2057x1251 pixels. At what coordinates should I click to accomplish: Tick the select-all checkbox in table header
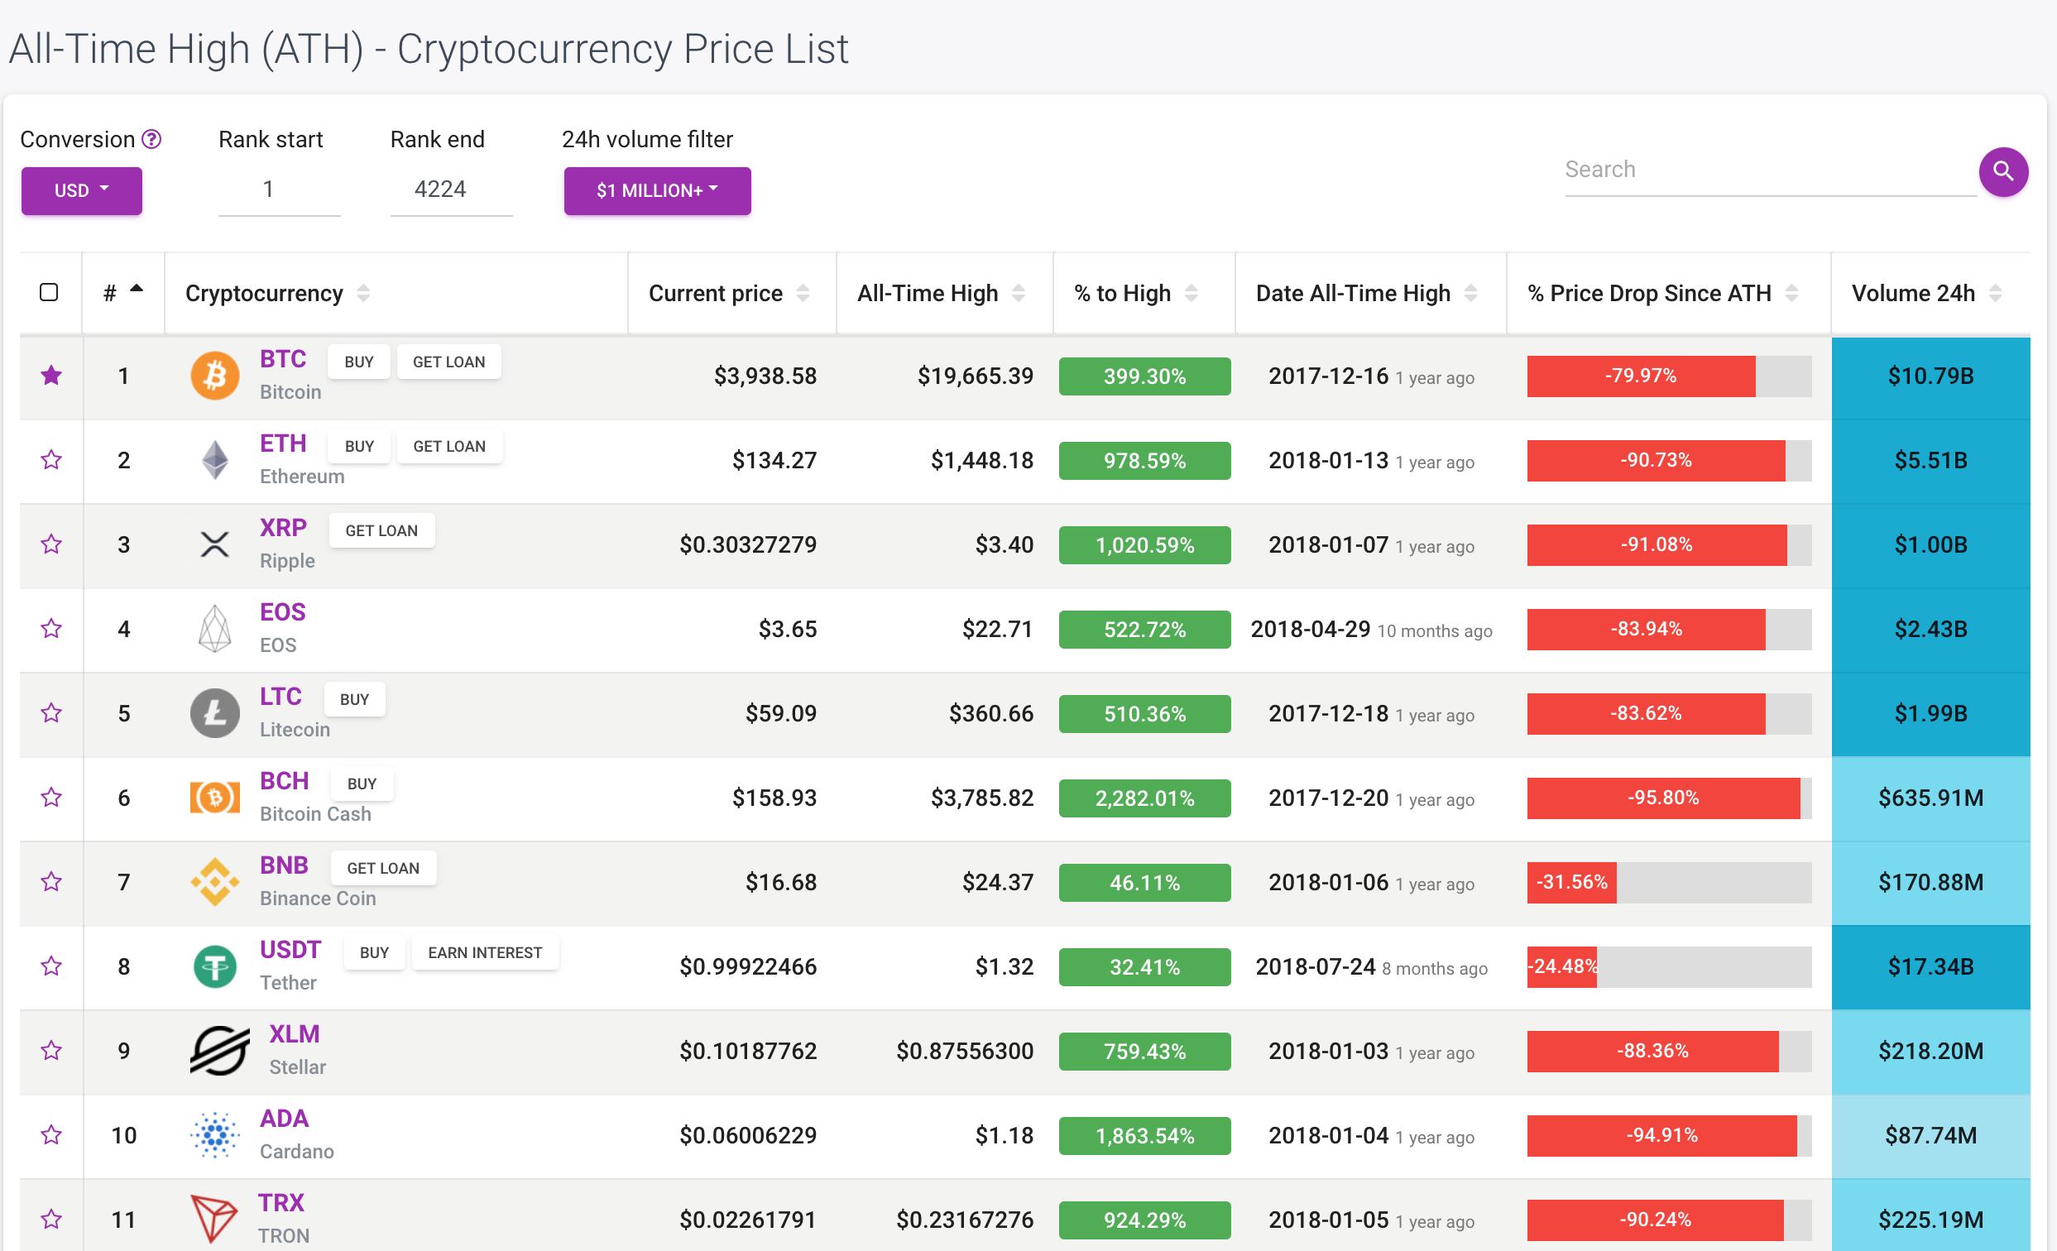coord(50,292)
